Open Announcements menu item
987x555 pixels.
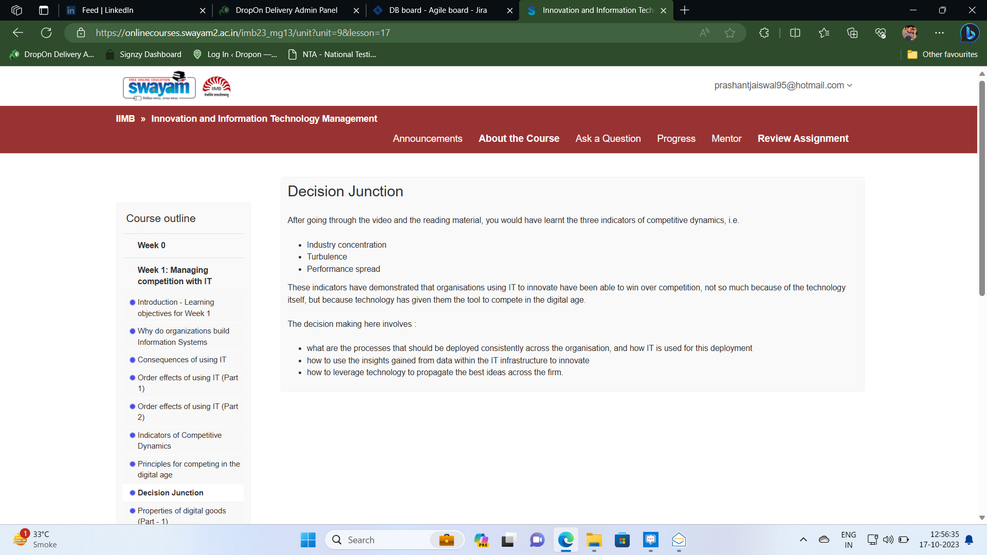click(428, 139)
